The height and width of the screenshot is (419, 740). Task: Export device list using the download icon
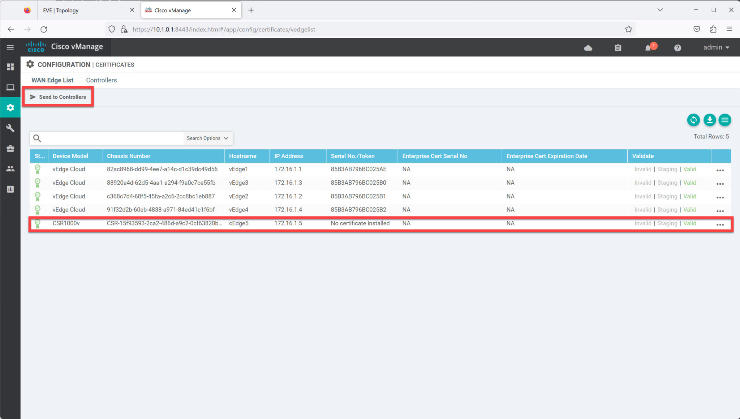click(709, 120)
